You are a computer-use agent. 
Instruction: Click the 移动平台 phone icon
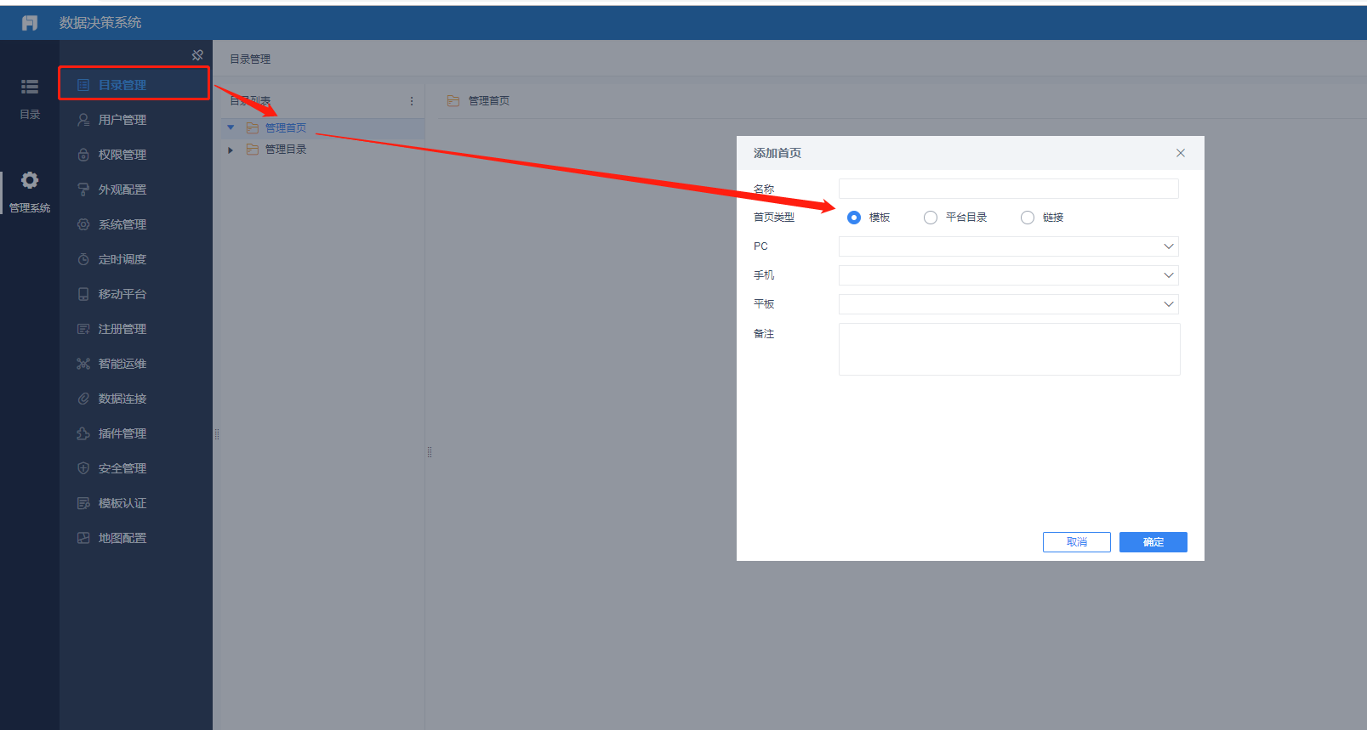(83, 294)
